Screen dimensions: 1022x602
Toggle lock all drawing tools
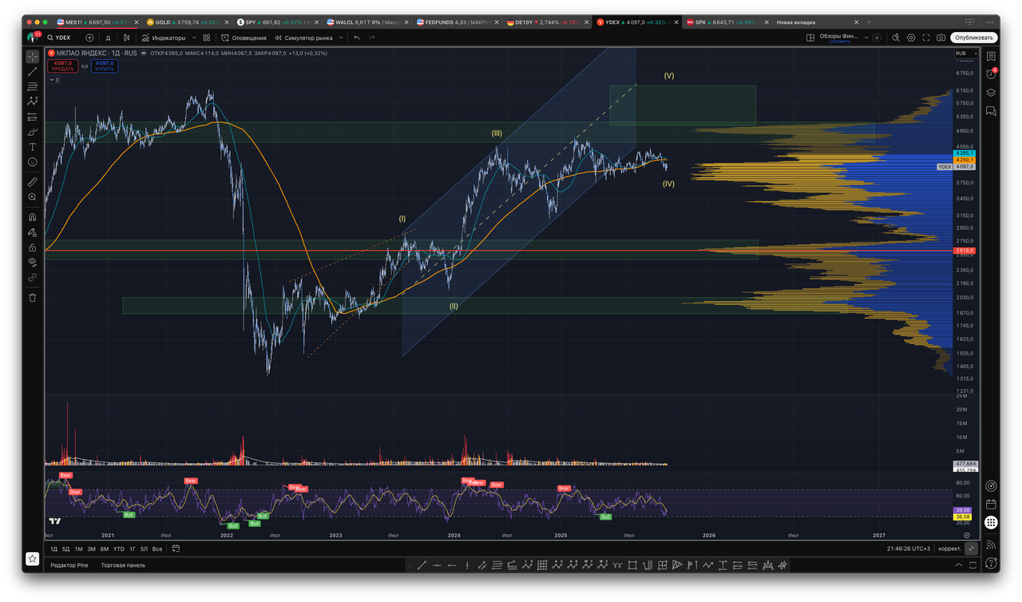pos(32,248)
